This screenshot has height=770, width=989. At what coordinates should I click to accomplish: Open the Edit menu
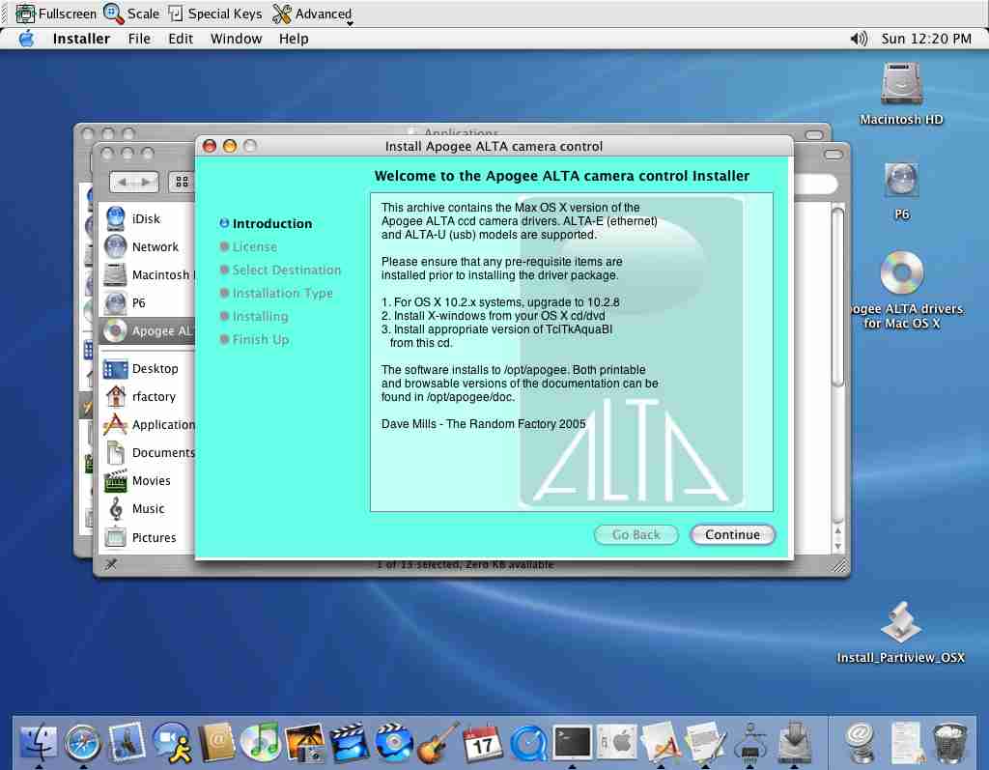pyautogui.click(x=181, y=39)
